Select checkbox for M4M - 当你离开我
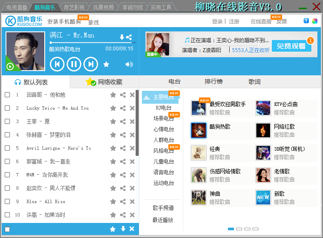 (x=7, y=175)
